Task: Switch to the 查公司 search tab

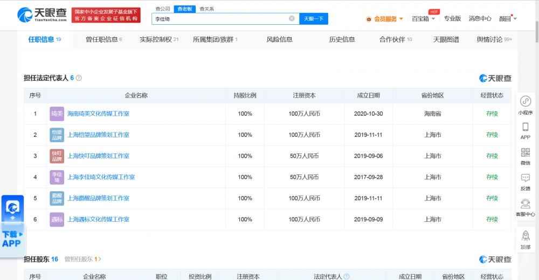Action: [163, 9]
